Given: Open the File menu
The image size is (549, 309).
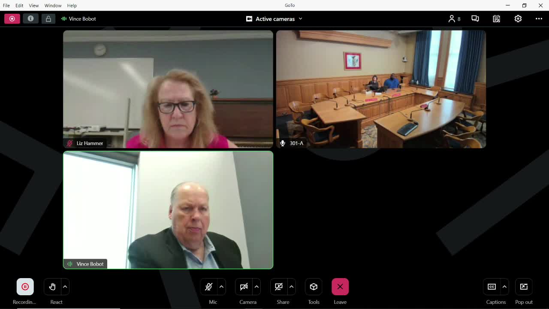Looking at the screenshot, I should (x=6, y=6).
